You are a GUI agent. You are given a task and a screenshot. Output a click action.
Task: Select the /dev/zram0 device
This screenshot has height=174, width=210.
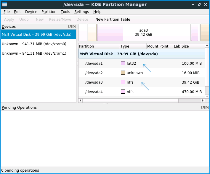[39, 44]
